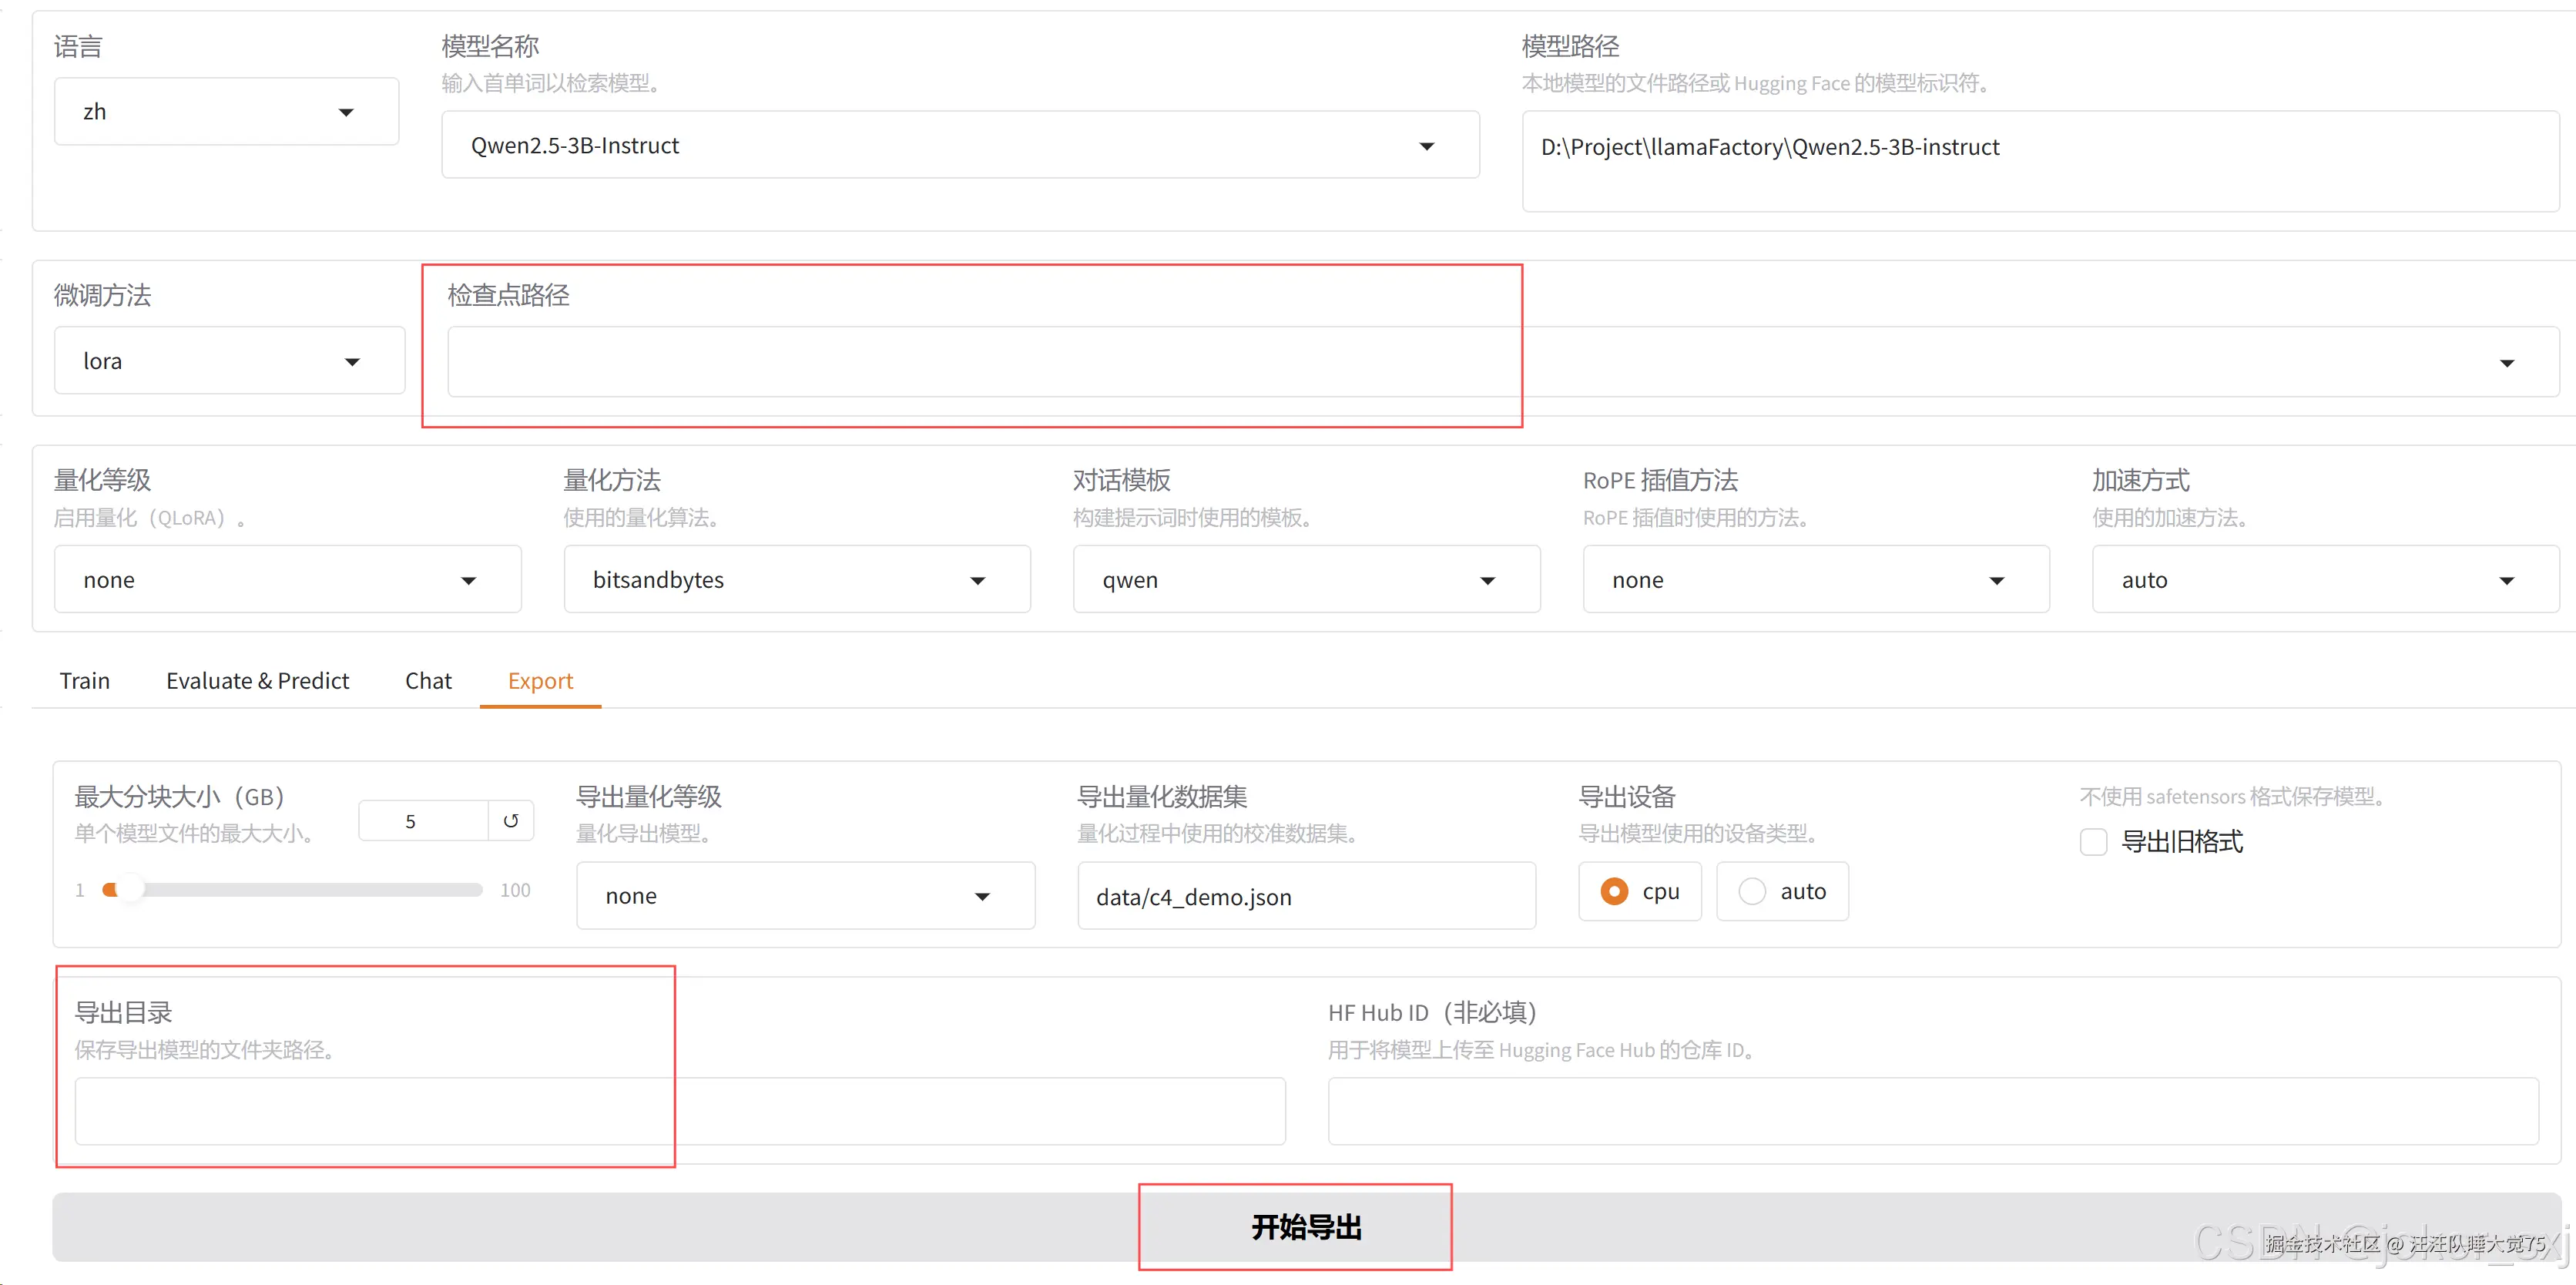Screen dimensions: 2576x1285
Task: Click the start export button
Action: 1305,1227
